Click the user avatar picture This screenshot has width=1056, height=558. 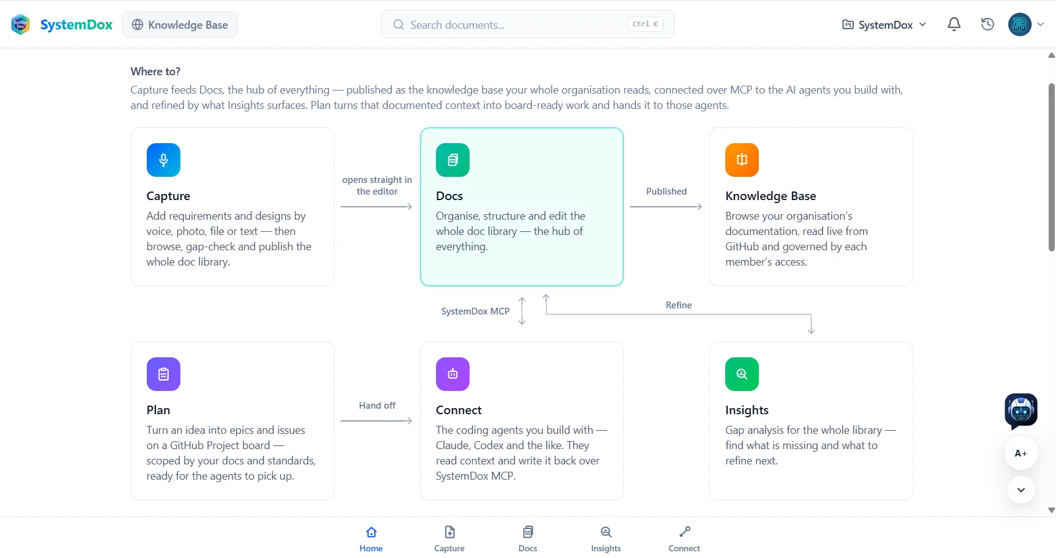1019,24
